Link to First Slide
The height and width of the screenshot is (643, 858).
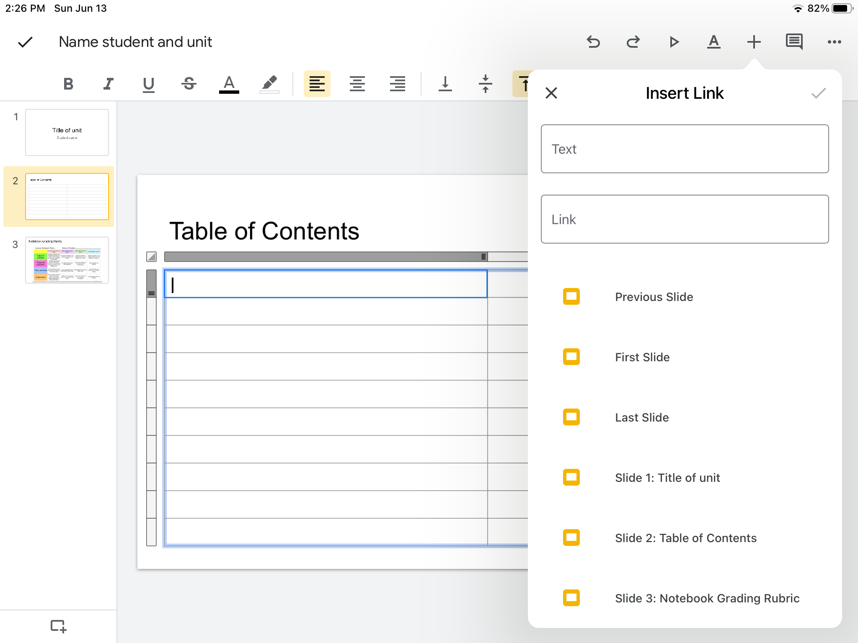(685, 357)
